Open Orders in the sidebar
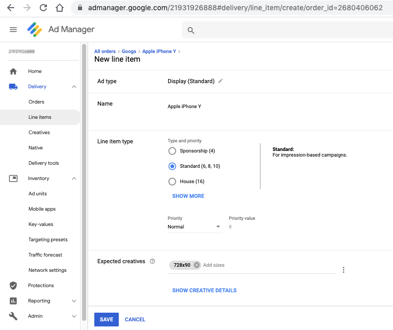This screenshot has height=330, width=393. point(36,102)
